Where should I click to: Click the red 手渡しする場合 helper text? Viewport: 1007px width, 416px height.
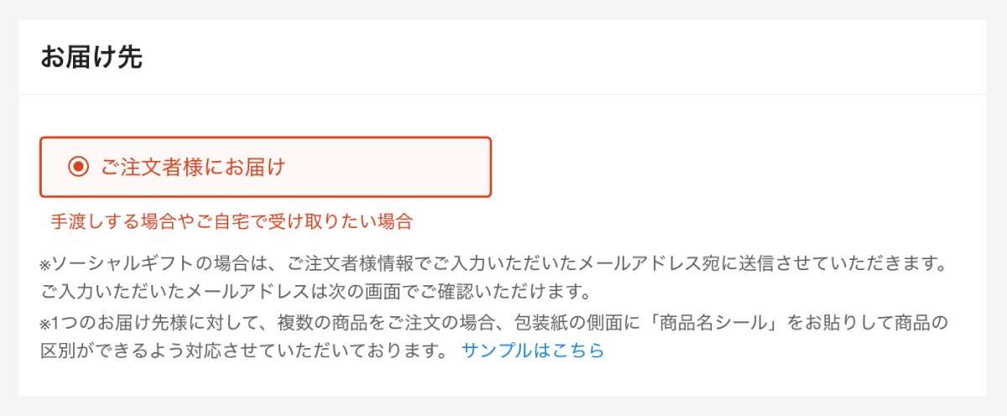pyautogui.click(x=232, y=221)
